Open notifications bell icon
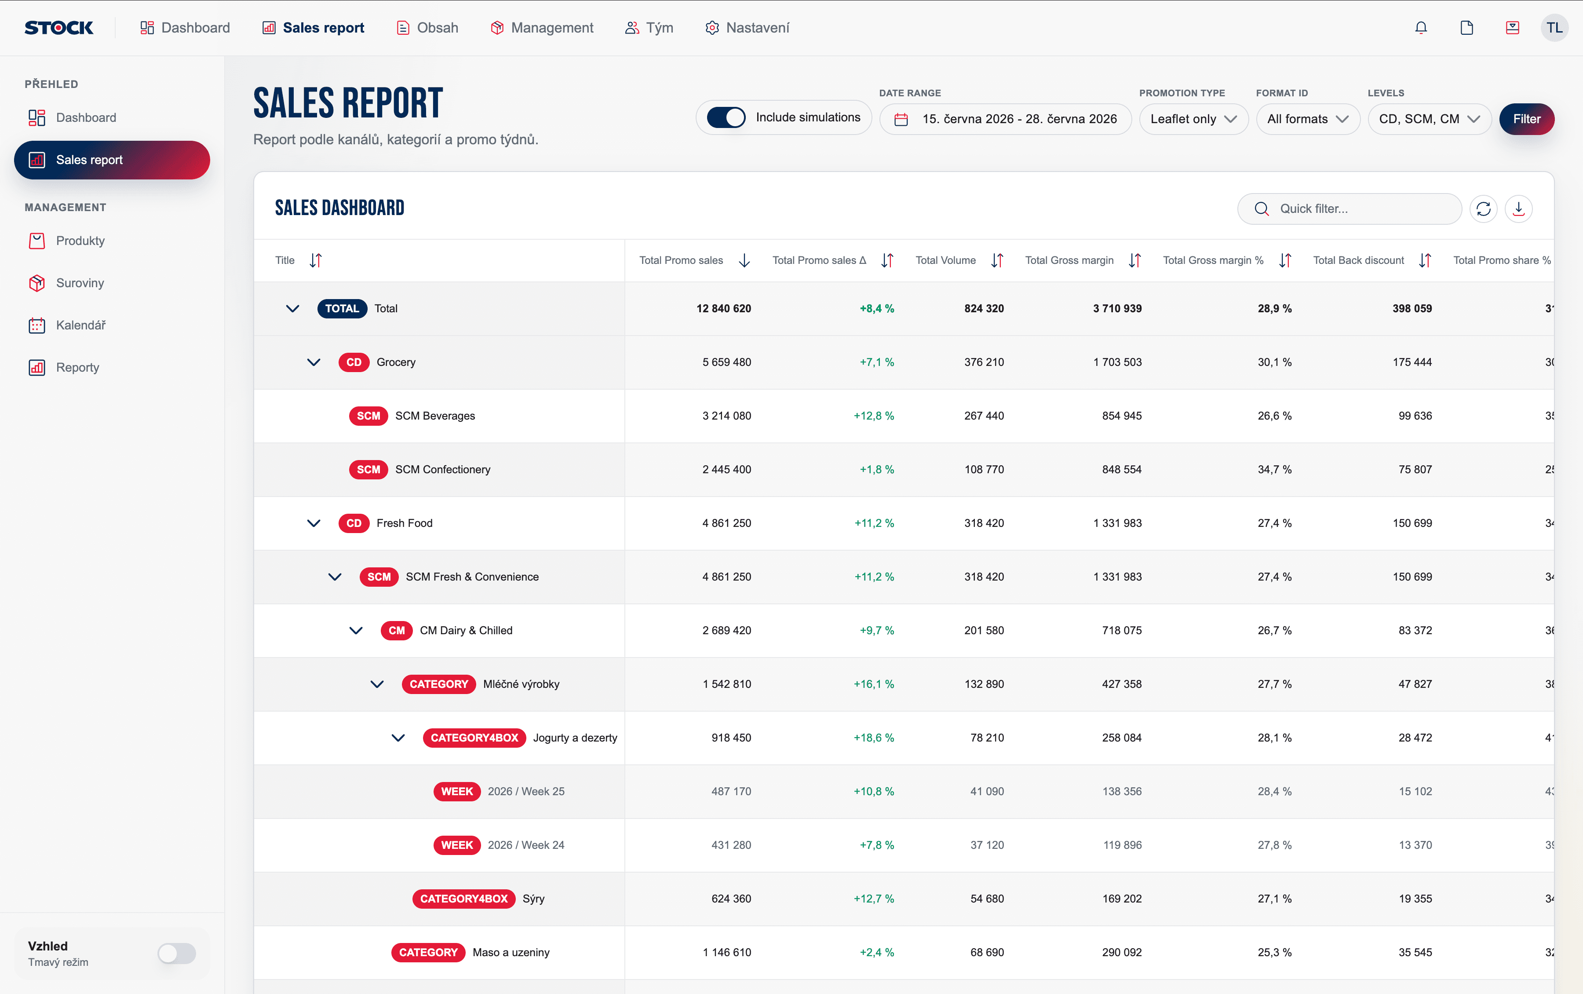The image size is (1583, 994). (1421, 28)
